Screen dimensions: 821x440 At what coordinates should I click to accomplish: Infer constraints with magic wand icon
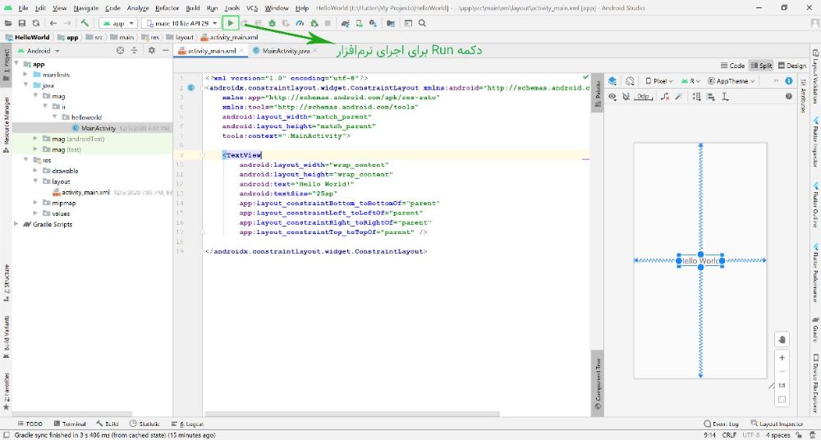(679, 96)
